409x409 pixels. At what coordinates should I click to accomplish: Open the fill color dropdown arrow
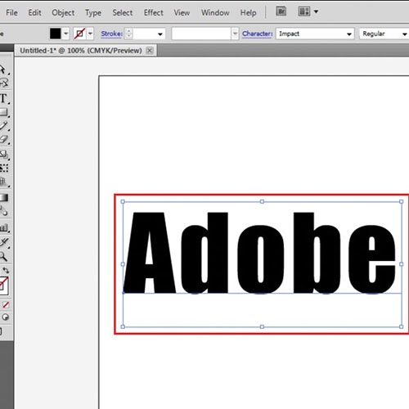(65, 34)
